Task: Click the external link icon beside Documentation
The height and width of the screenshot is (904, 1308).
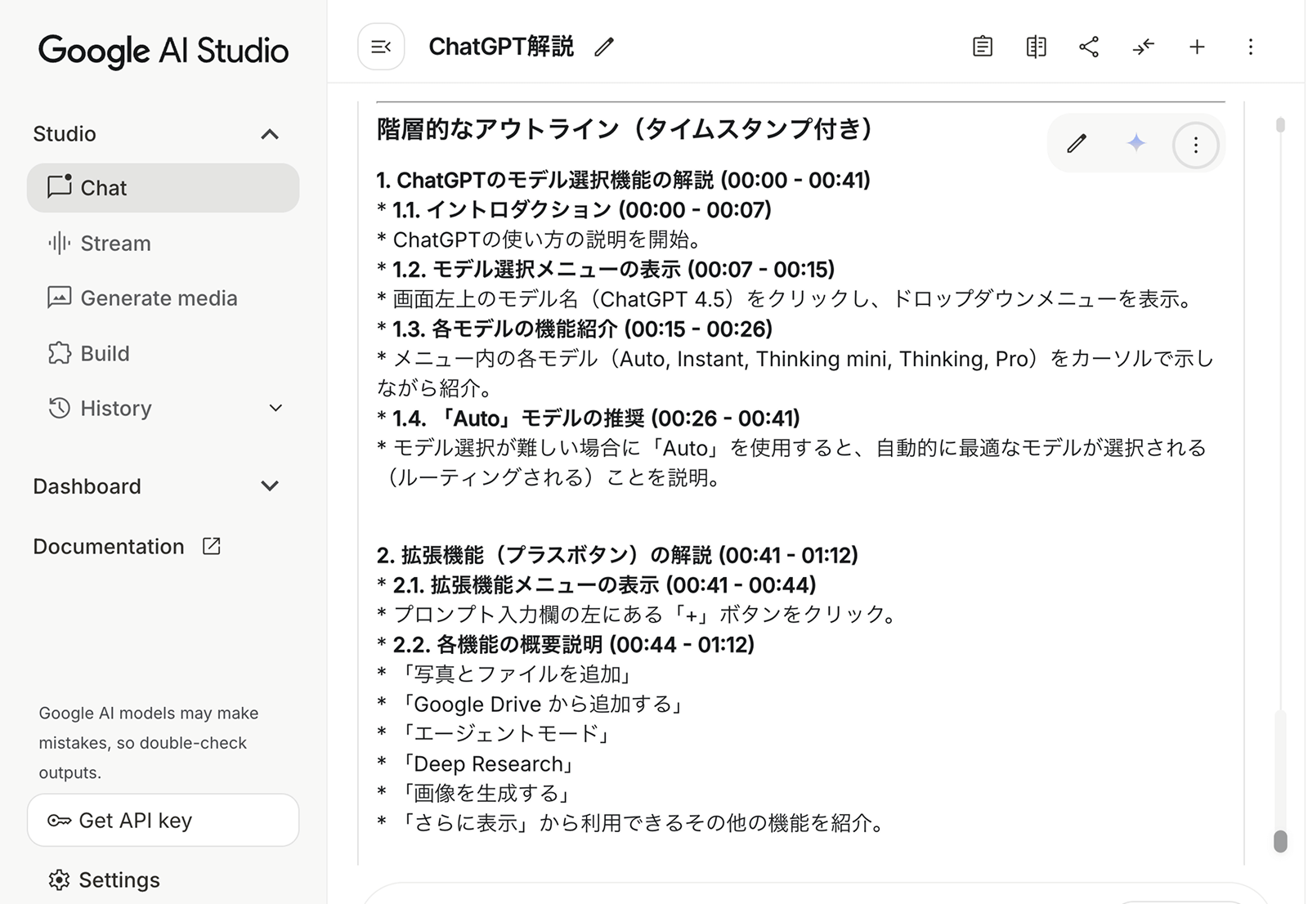Action: click(x=211, y=546)
